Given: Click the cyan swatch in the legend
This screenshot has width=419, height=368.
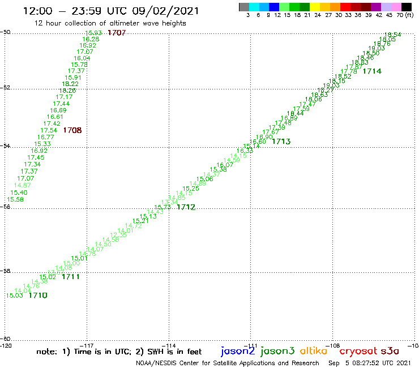Looking at the screenshot, I should [254, 7].
